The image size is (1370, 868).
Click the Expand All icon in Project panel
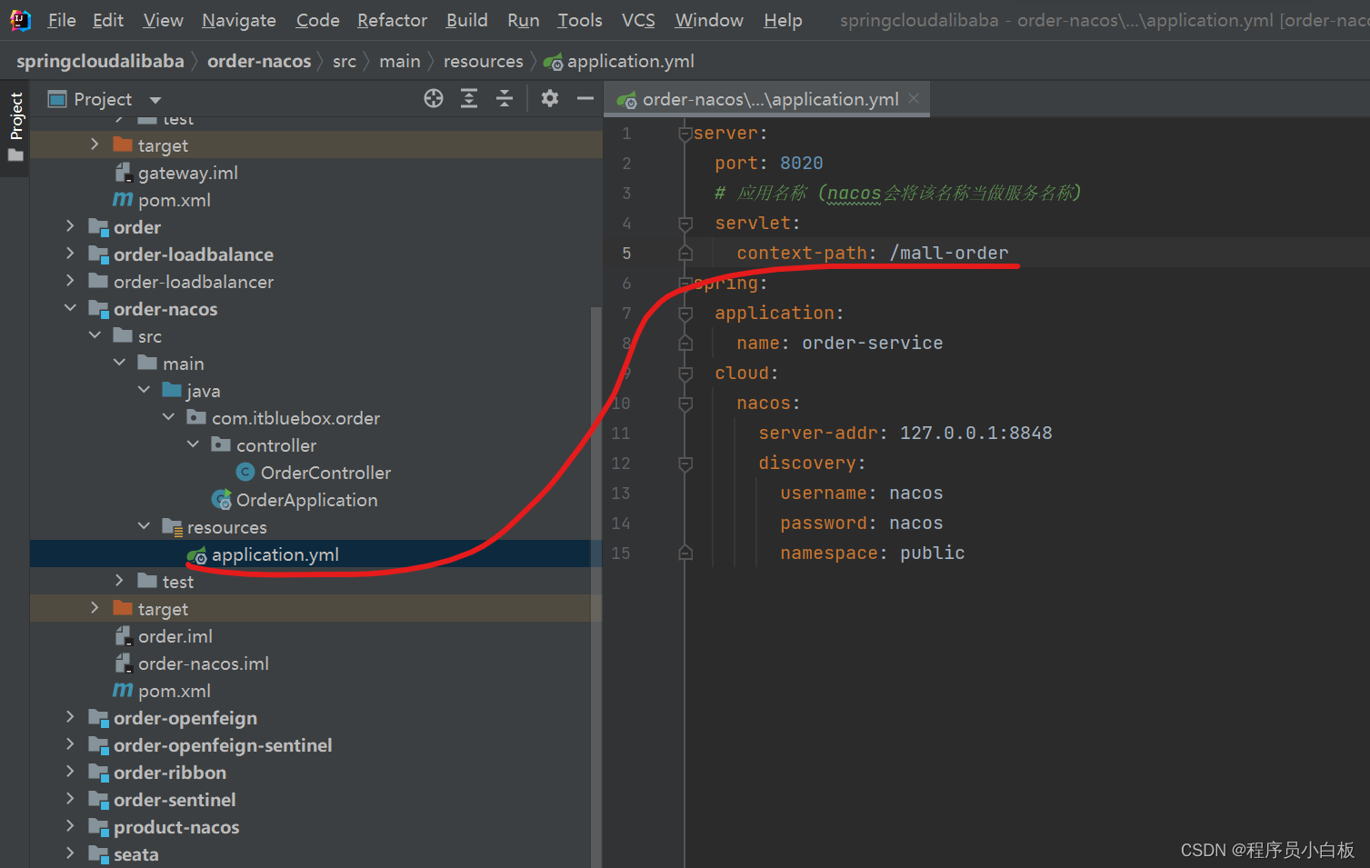tap(469, 98)
